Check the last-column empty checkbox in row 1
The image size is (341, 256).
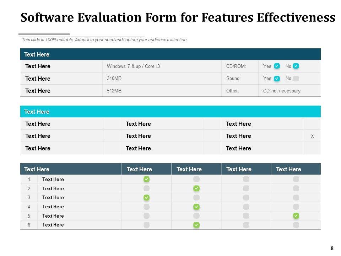[296, 179]
